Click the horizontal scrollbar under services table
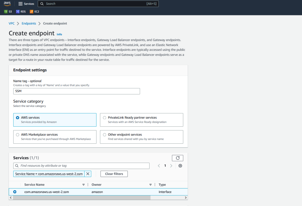The height and width of the screenshot is (206, 302). [x=82, y=197]
